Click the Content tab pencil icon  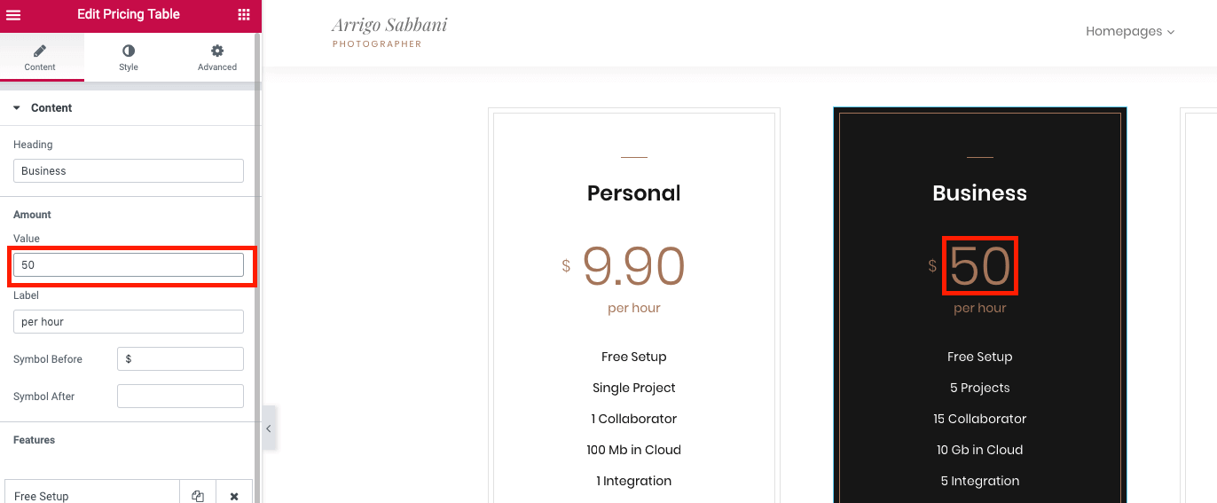(x=40, y=51)
